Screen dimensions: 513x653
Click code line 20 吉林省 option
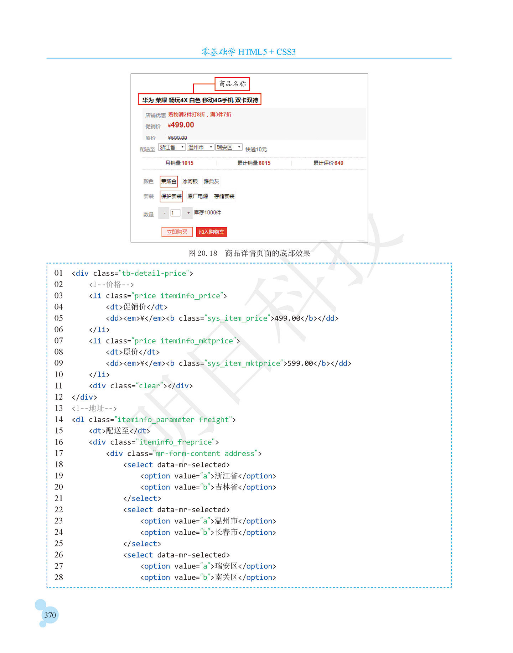click(x=208, y=487)
